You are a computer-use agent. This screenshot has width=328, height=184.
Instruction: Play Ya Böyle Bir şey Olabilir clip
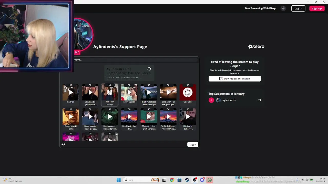(x=168, y=117)
